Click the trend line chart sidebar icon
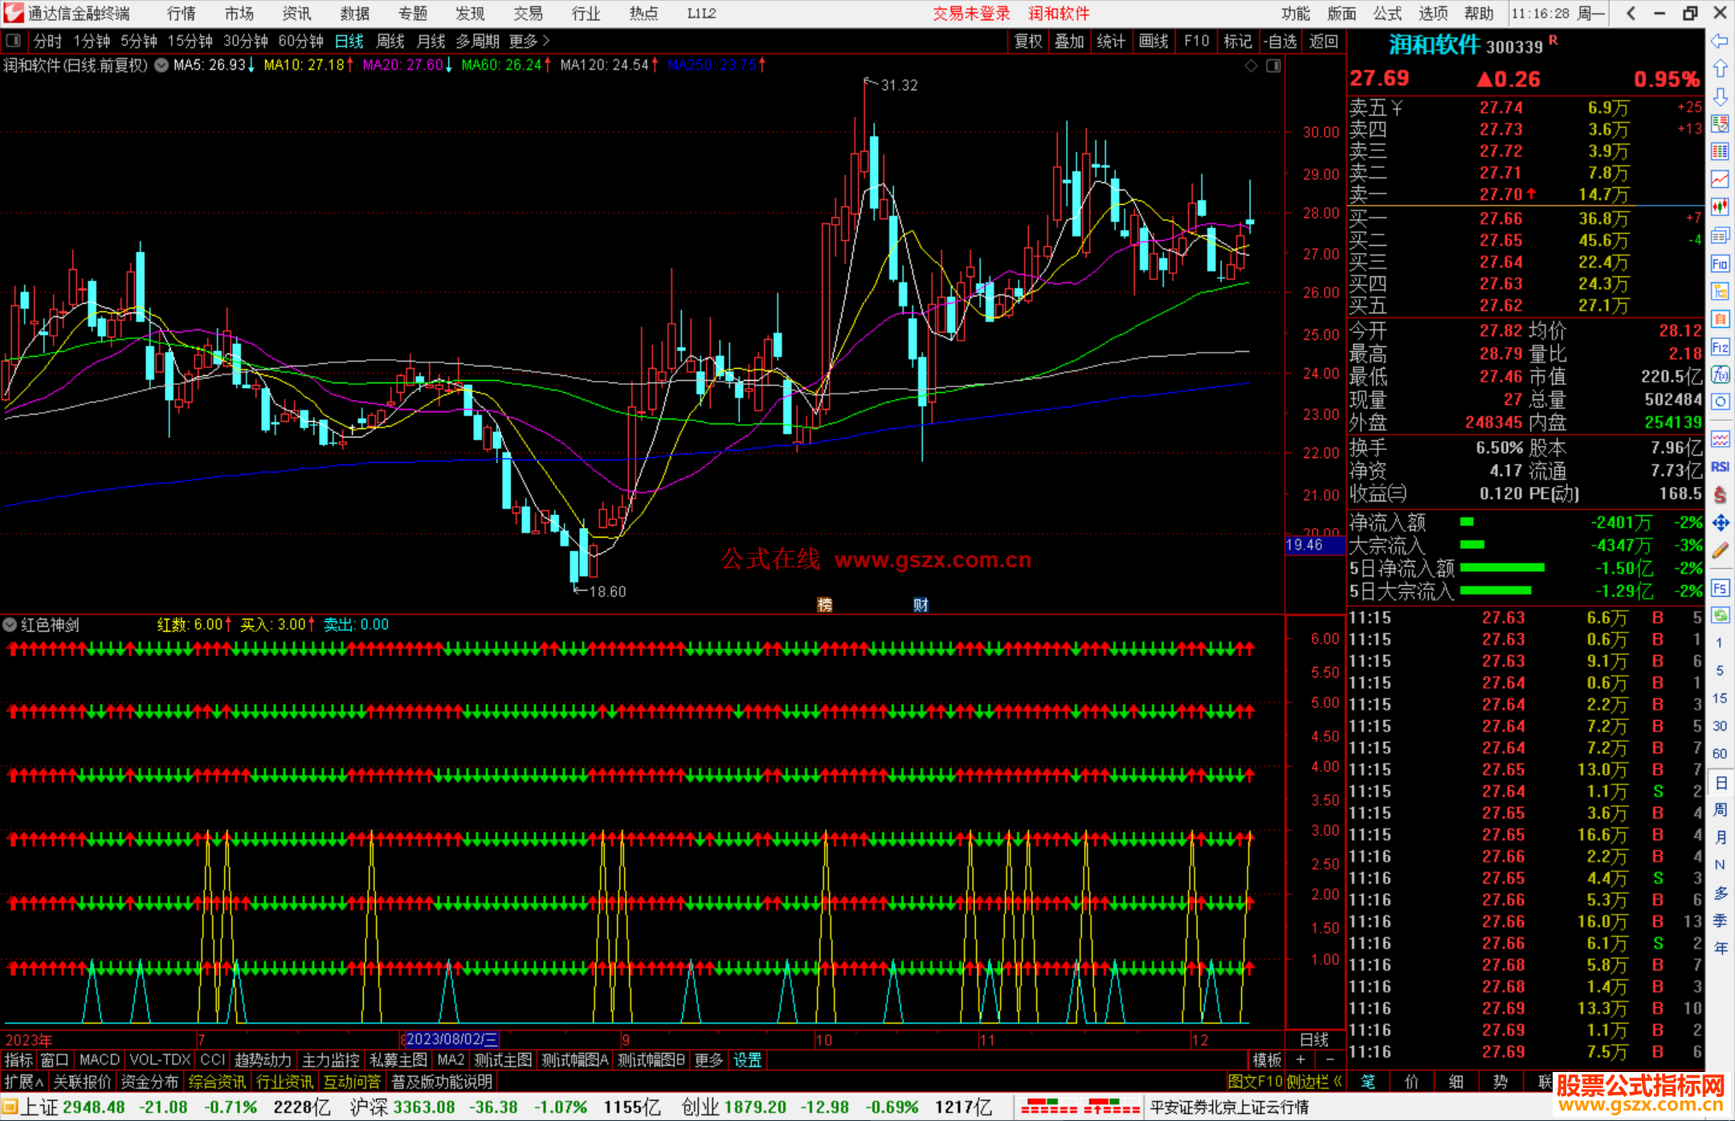This screenshot has width=1735, height=1121. [x=1720, y=179]
